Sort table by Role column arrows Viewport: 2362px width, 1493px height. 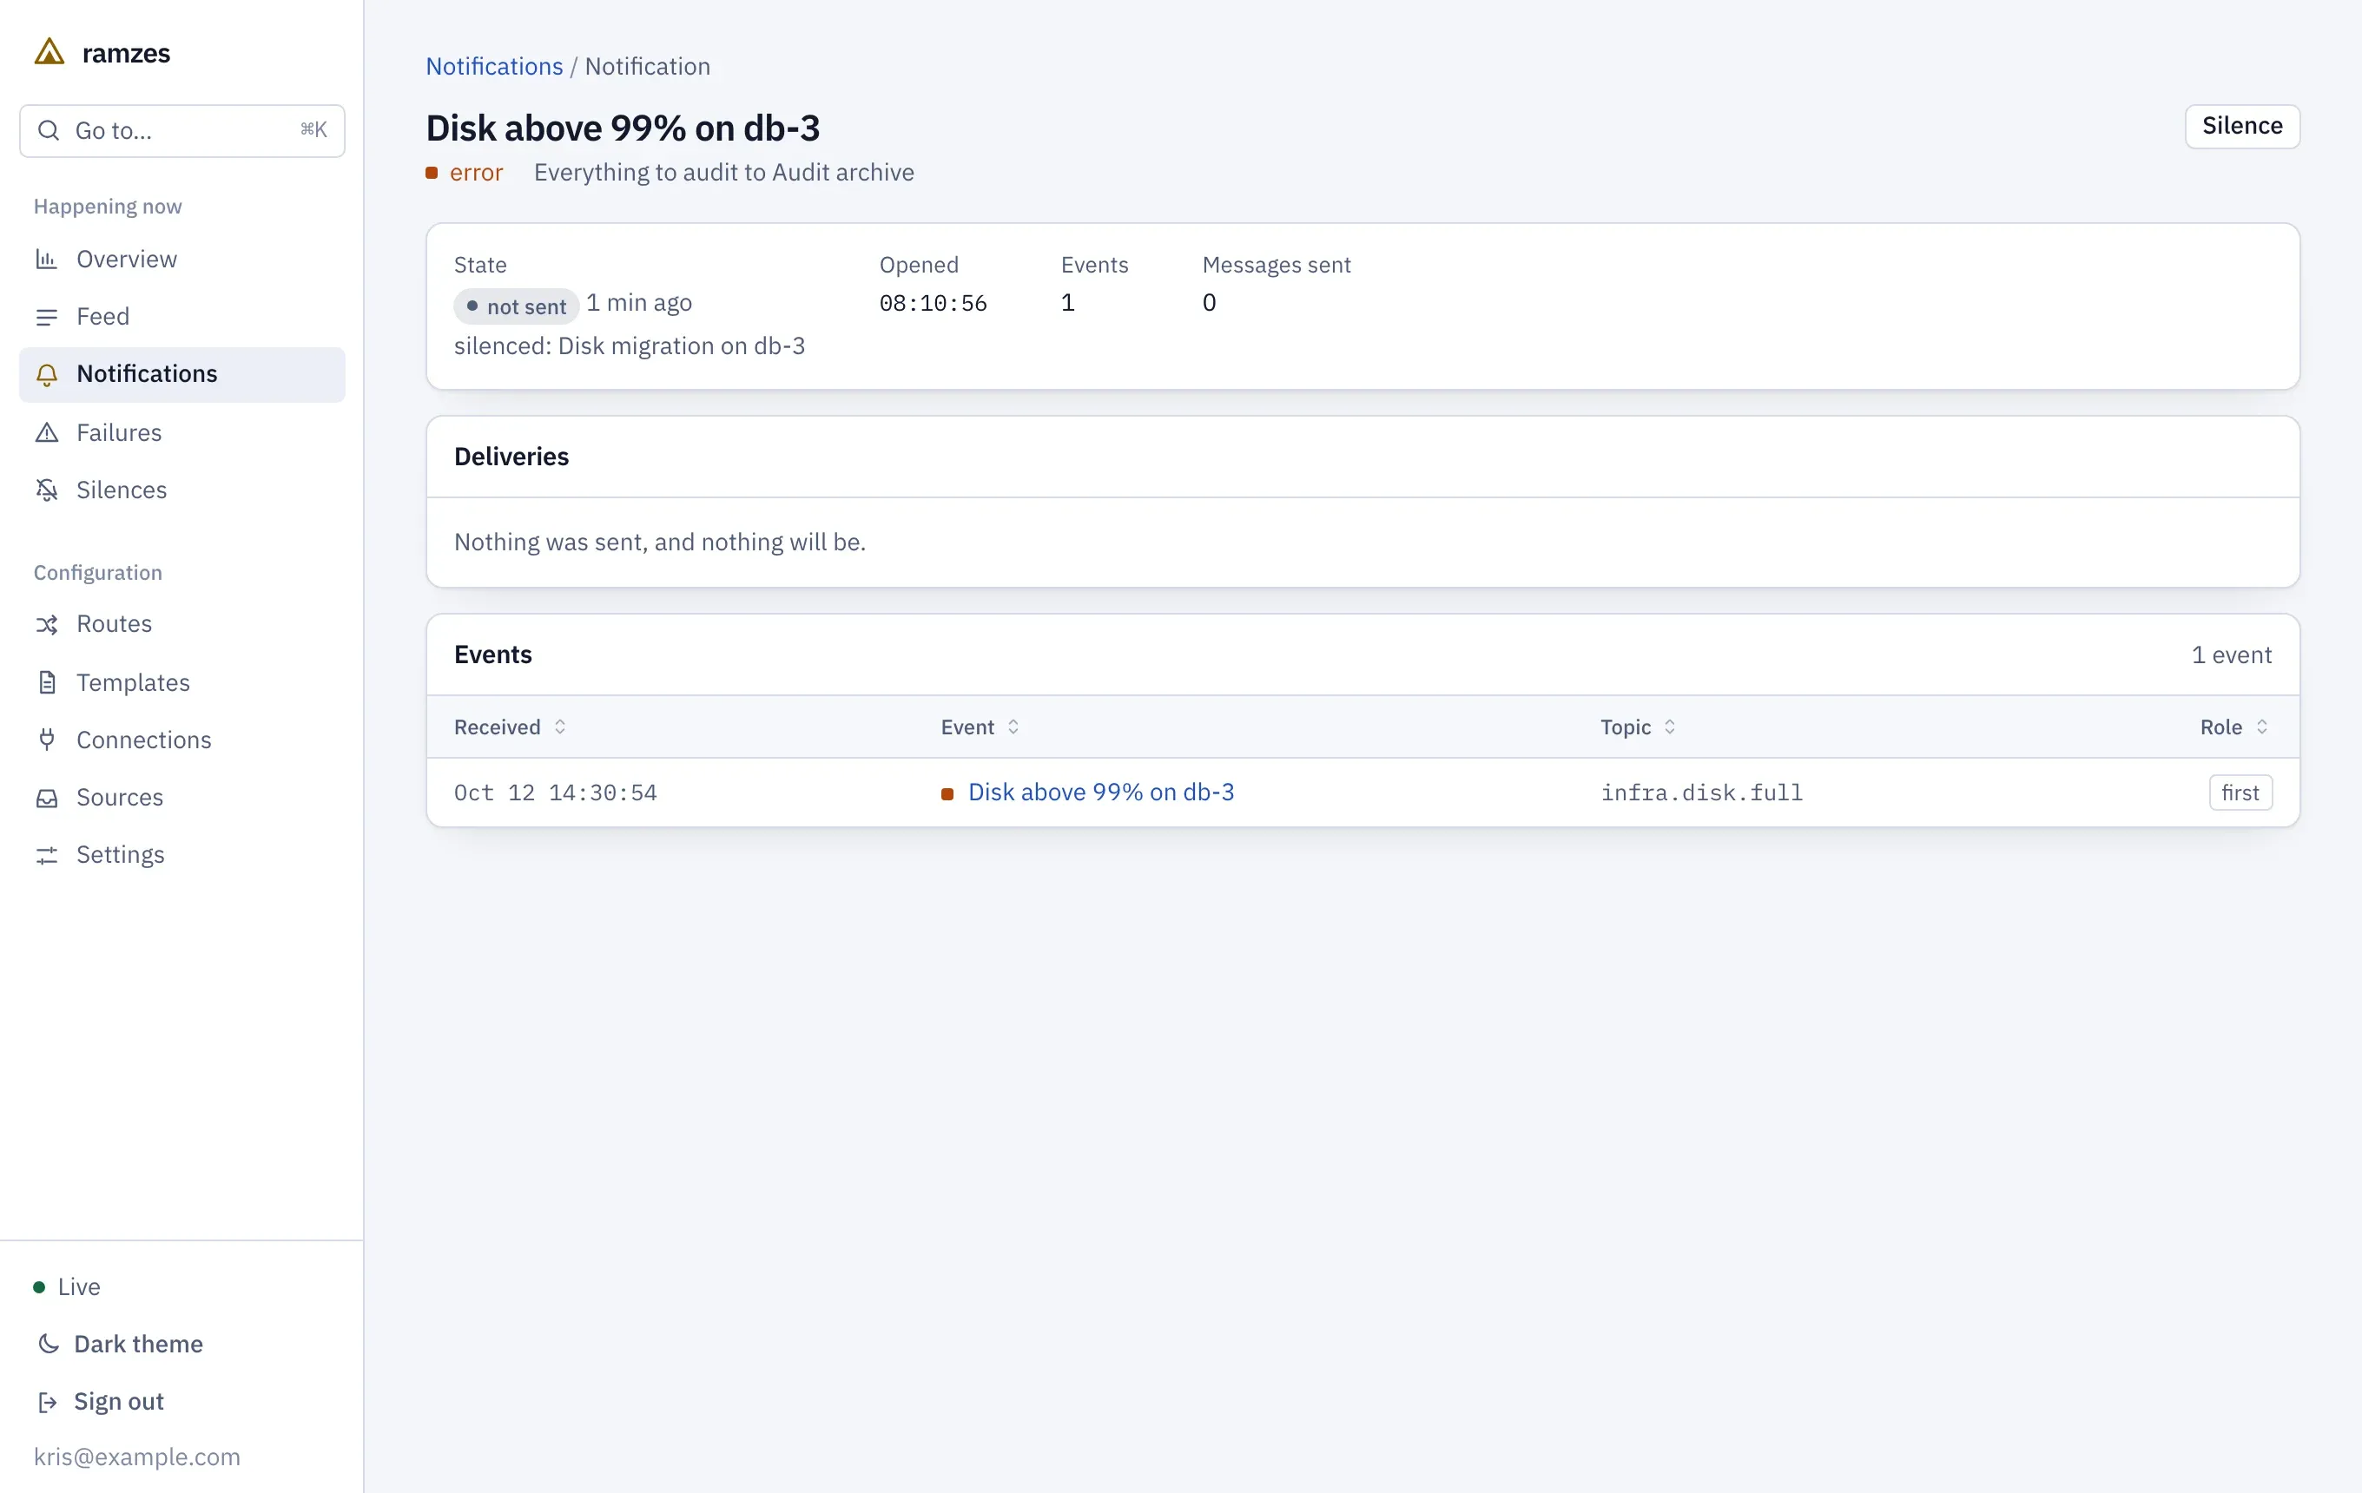click(x=2262, y=727)
